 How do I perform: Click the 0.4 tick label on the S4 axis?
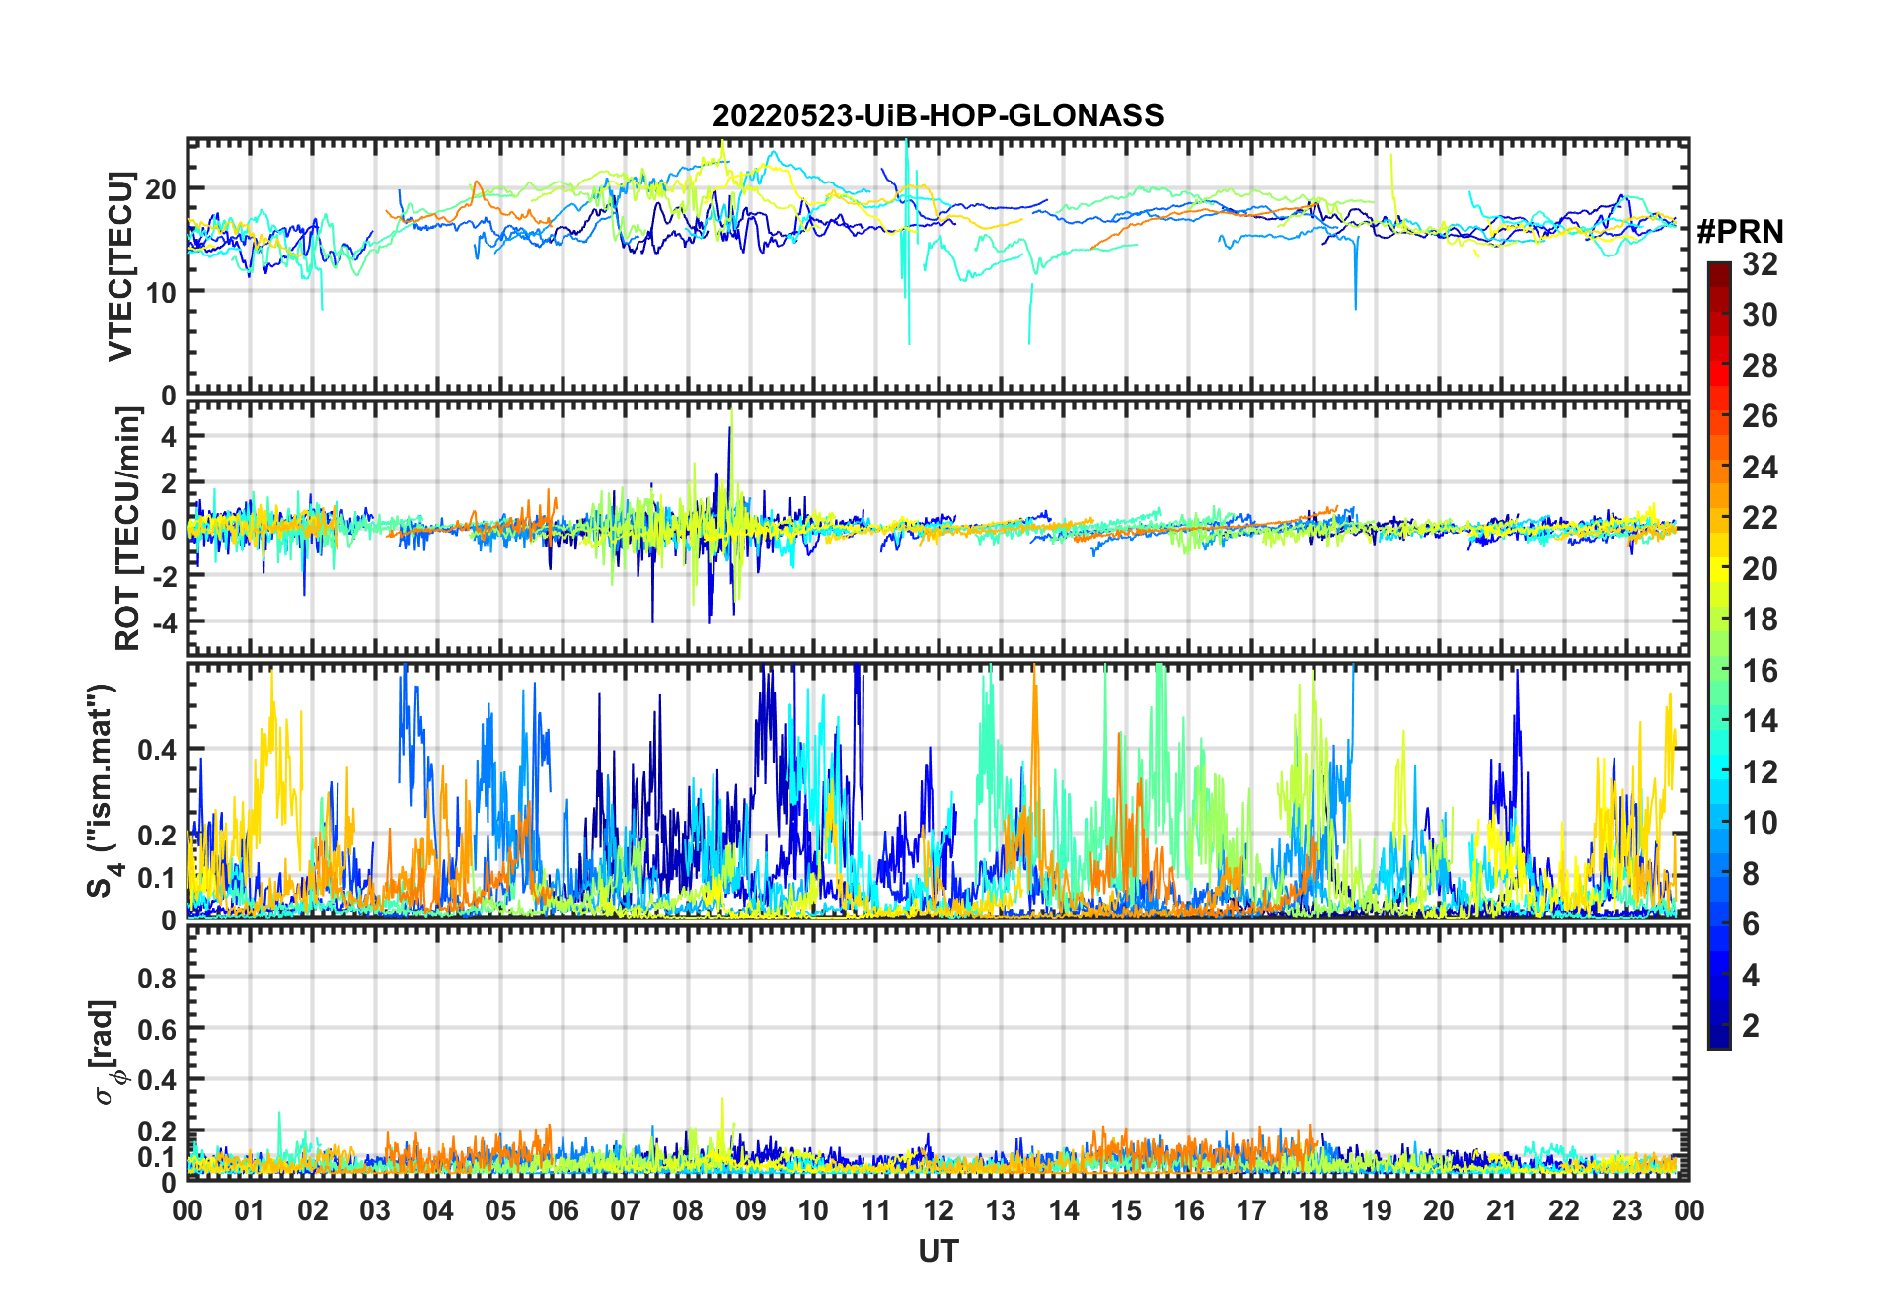click(x=157, y=750)
